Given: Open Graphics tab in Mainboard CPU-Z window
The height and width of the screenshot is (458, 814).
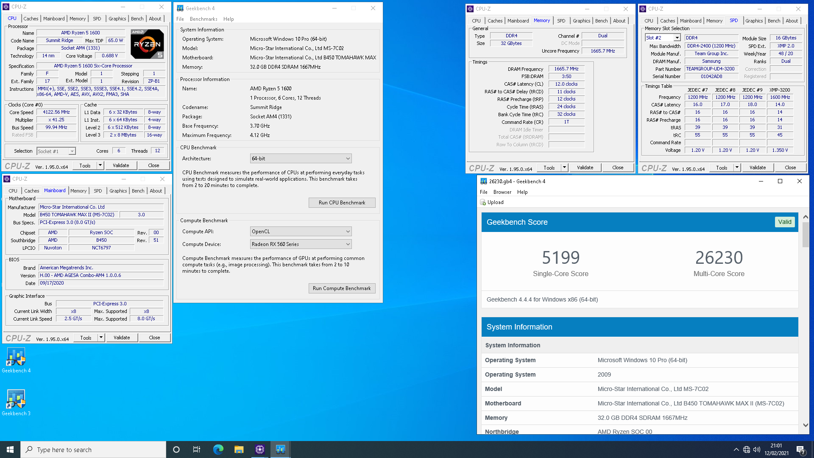Looking at the screenshot, I should [118, 191].
